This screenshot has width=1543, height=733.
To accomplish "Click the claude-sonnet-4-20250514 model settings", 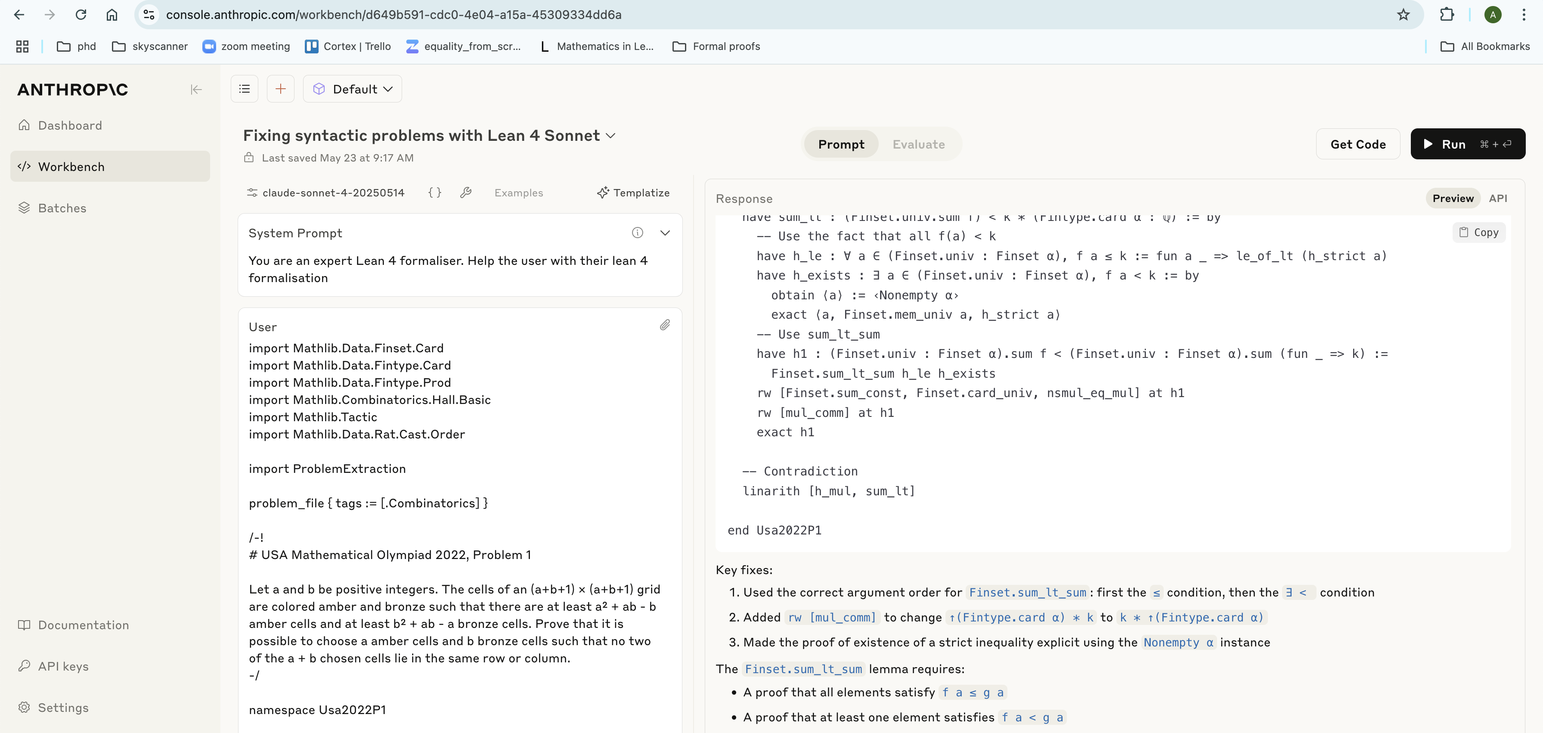I will point(326,193).
